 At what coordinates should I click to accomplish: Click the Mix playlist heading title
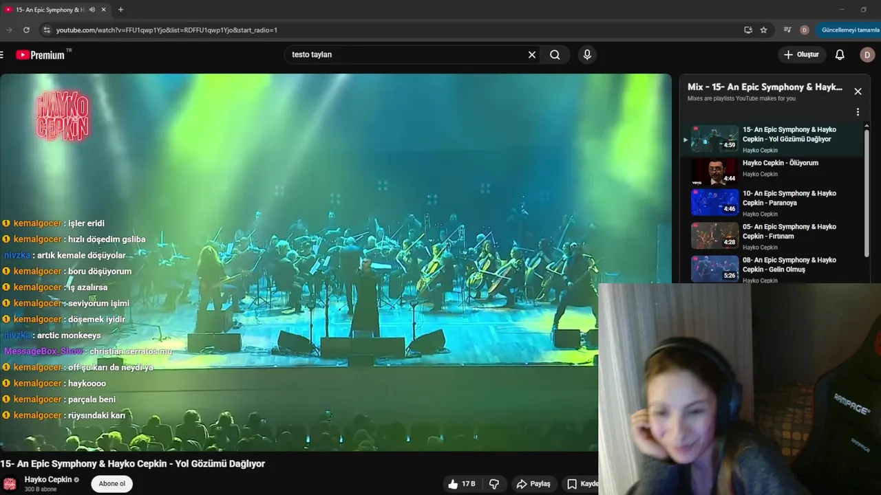point(765,87)
